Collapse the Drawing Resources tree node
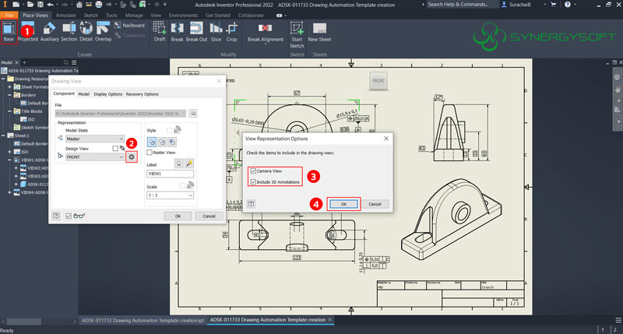Viewport: 623px width, 334px height. (3, 79)
